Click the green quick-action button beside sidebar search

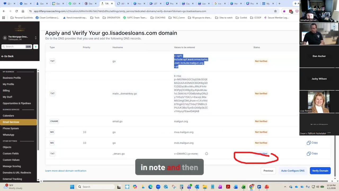(x=35, y=47)
